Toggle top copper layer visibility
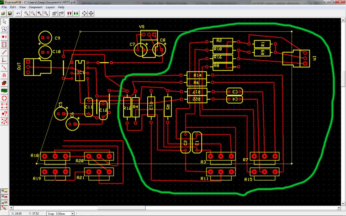The height and width of the screenshot is (216, 346). pyautogui.click(x=4, y=196)
